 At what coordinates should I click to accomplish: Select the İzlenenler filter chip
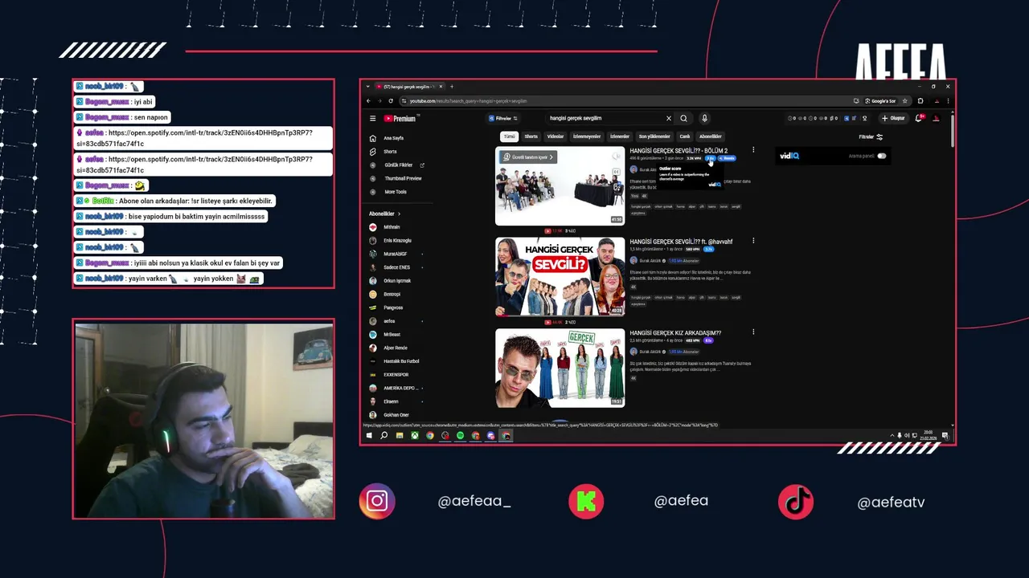[620, 136]
